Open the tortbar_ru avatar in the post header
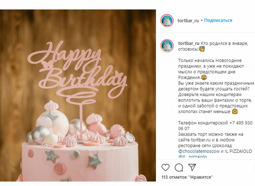The image size is (255, 186). click(167, 20)
